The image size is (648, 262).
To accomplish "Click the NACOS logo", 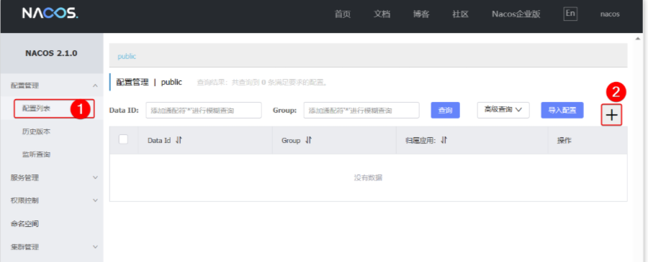I will click(50, 14).
